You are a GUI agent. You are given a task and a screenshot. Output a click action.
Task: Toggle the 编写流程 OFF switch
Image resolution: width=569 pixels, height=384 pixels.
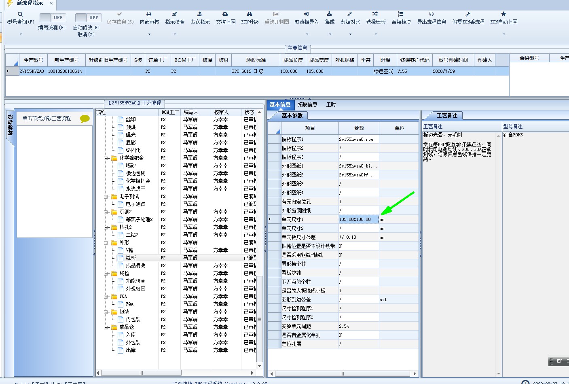click(53, 17)
